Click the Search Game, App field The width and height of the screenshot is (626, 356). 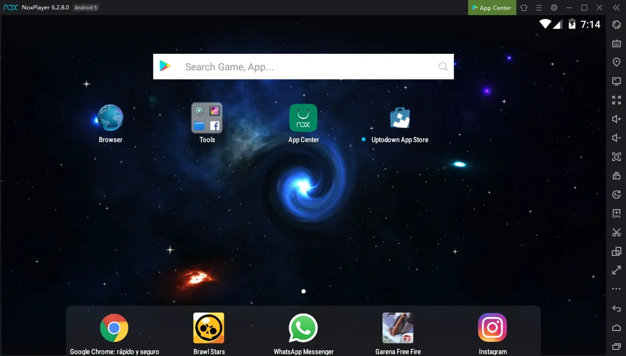303,66
